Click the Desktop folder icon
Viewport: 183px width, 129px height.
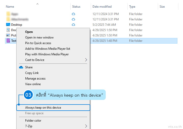pyautogui.click(x=8, y=24)
